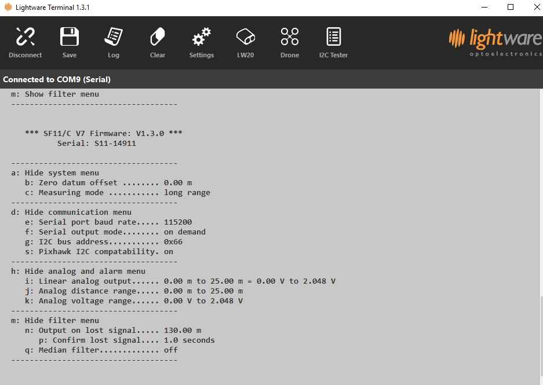Click 'f: Serial output mode' on demand line
This screenshot has width=543, height=385.
click(115, 232)
